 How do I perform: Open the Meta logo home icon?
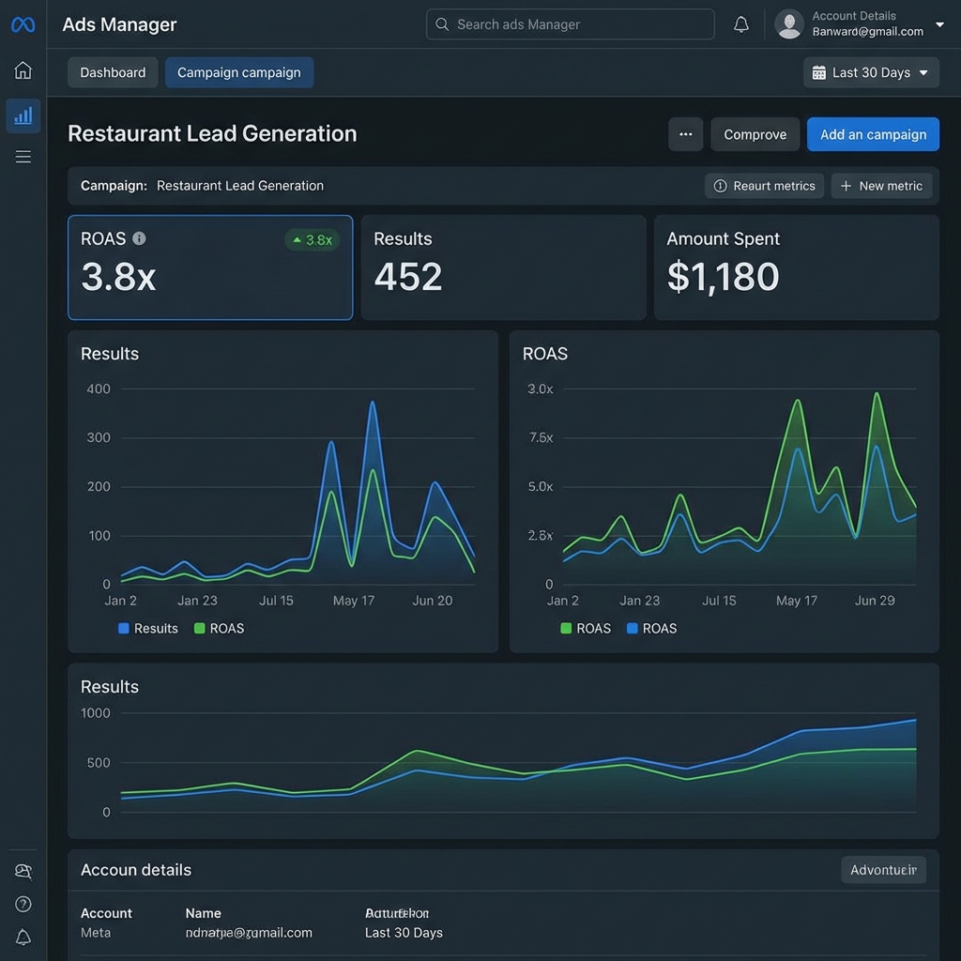(22, 24)
